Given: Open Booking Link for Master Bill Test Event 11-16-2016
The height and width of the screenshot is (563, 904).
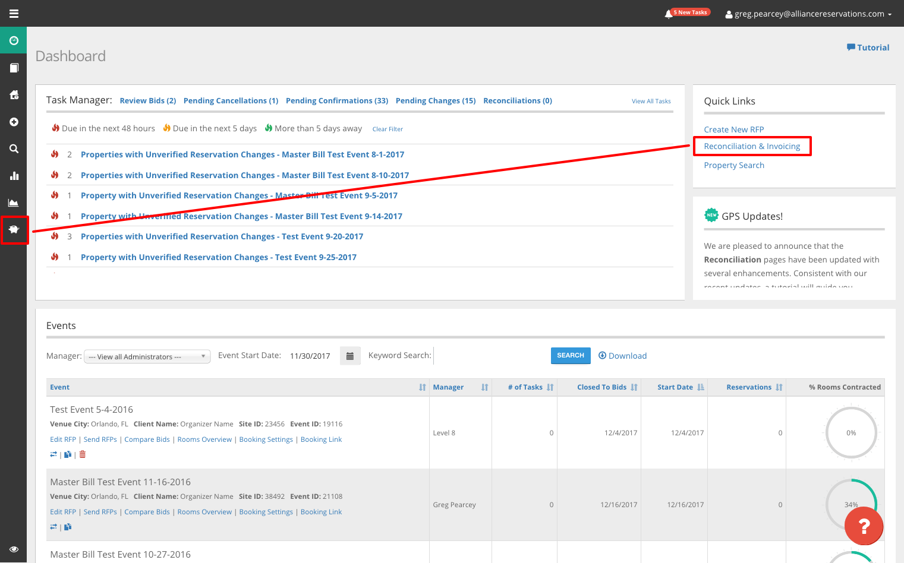Looking at the screenshot, I should pos(321,512).
